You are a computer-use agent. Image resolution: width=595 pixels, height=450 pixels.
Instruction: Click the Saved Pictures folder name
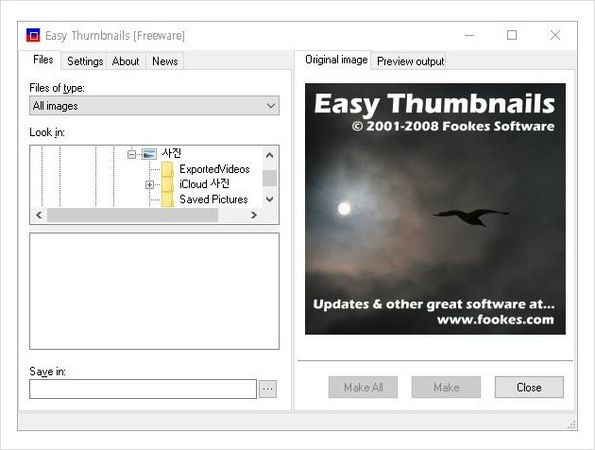[213, 199]
